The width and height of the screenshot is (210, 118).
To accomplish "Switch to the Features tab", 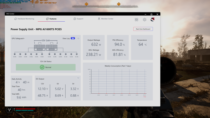I will 51,19.
